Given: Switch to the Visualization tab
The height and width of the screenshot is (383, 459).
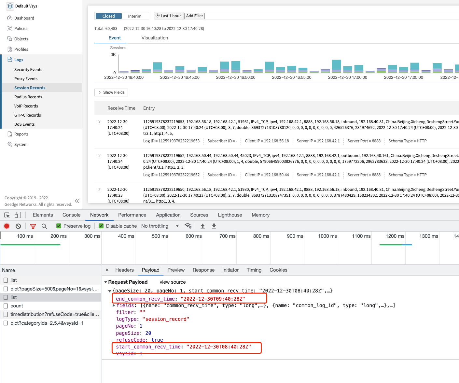Looking at the screenshot, I should click(155, 38).
